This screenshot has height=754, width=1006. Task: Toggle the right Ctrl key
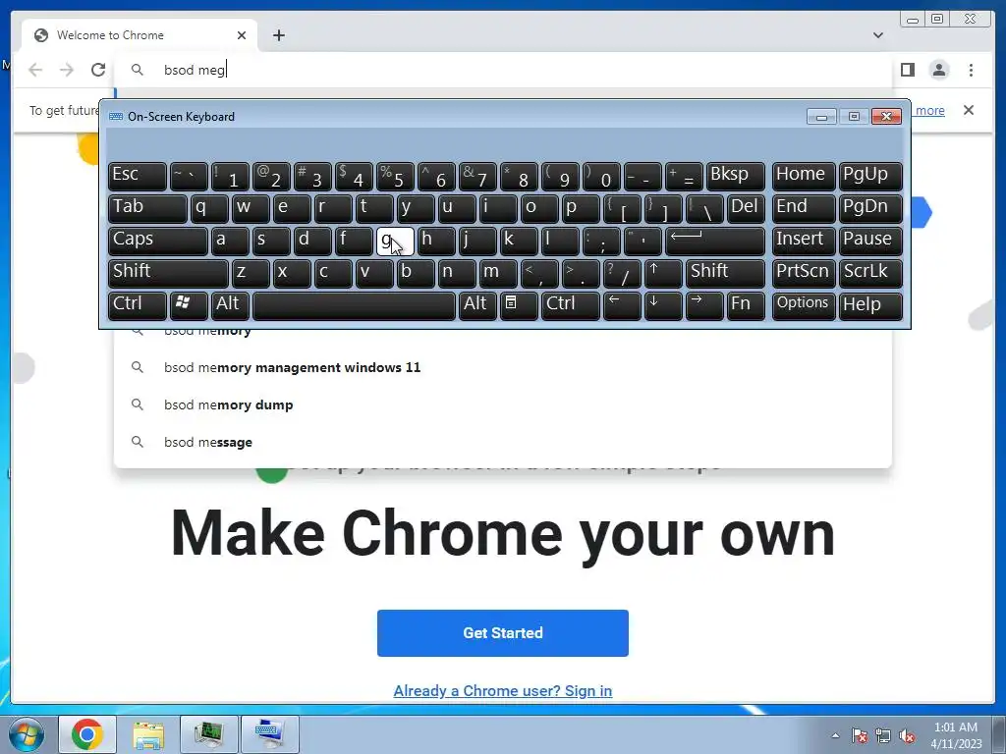(571, 305)
